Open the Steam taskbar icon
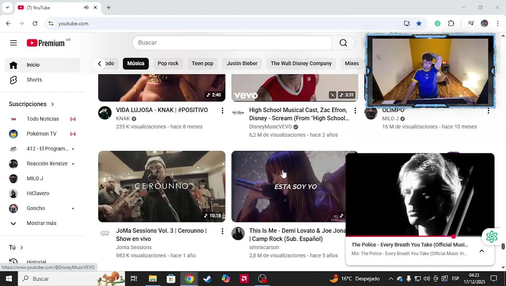Image resolution: width=506 pixels, height=286 pixels. tap(207, 279)
